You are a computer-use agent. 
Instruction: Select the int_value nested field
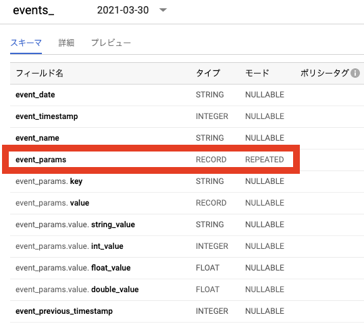(x=107, y=246)
